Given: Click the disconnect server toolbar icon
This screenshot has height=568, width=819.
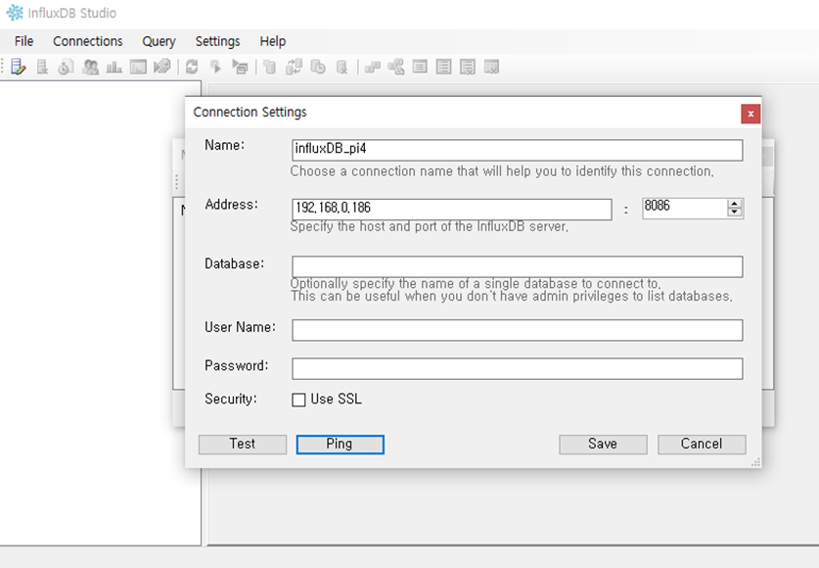Looking at the screenshot, I should pyautogui.click(x=42, y=67).
